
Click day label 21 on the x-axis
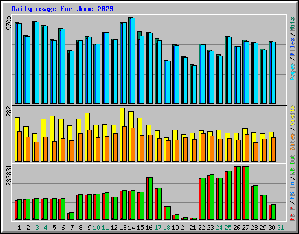pos(193,228)
